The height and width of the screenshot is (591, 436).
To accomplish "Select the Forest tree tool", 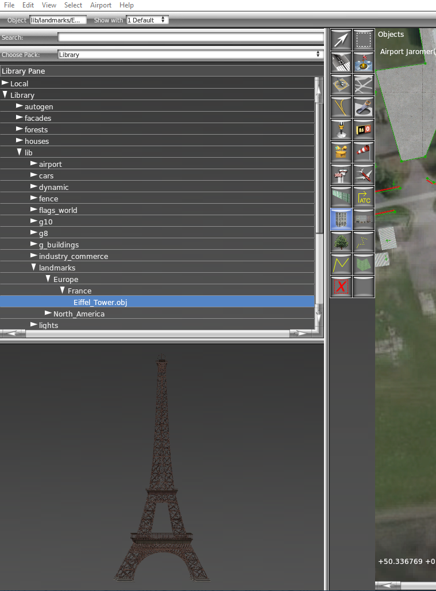I will [x=341, y=241].
